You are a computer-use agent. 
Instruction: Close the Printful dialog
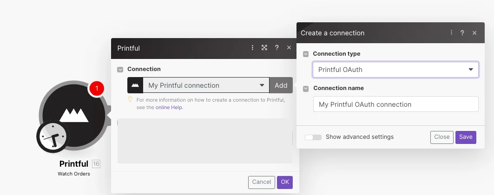point(289,47)
